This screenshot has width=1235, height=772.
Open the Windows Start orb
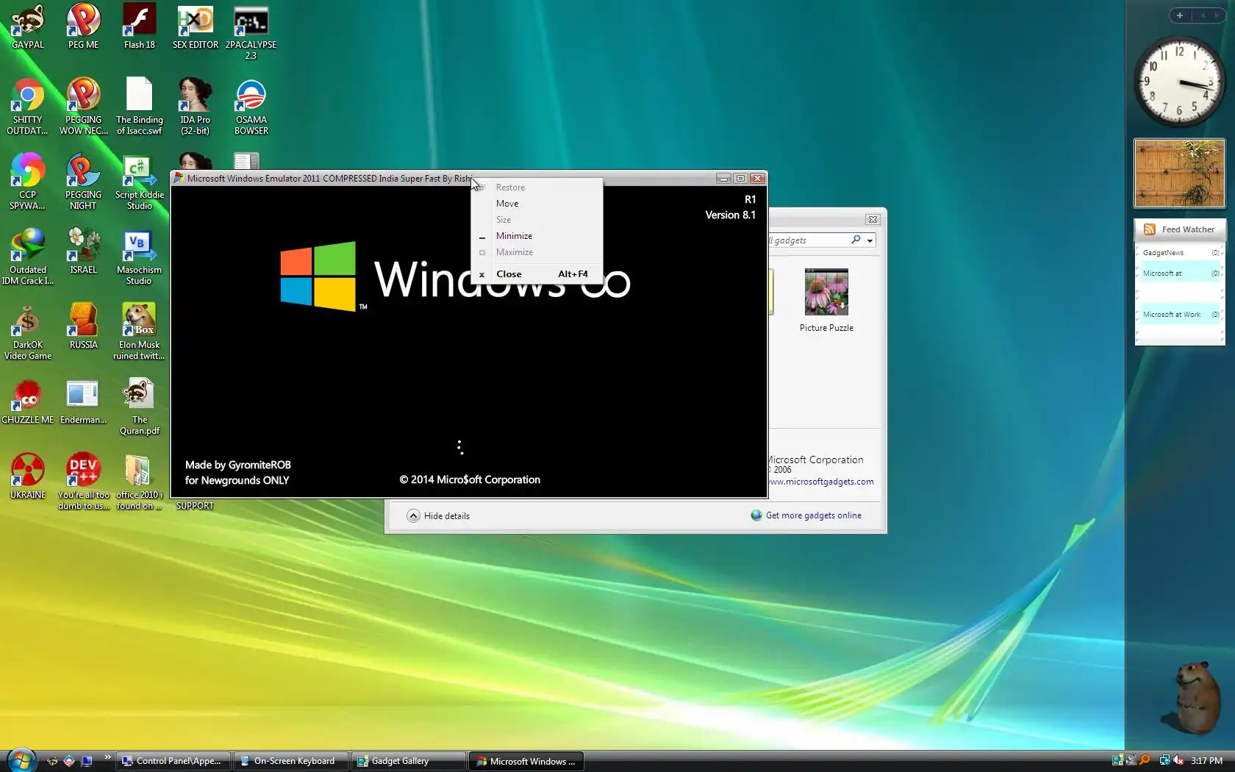[21, 760]
